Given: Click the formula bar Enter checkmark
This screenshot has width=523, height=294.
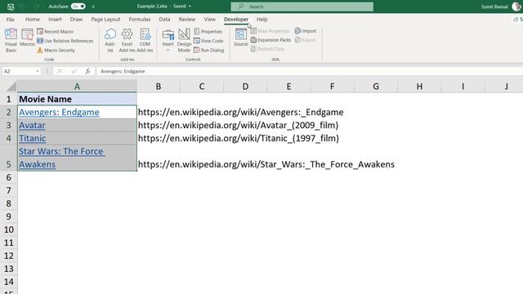Looking at the screenshot, I should coord(74,71).
